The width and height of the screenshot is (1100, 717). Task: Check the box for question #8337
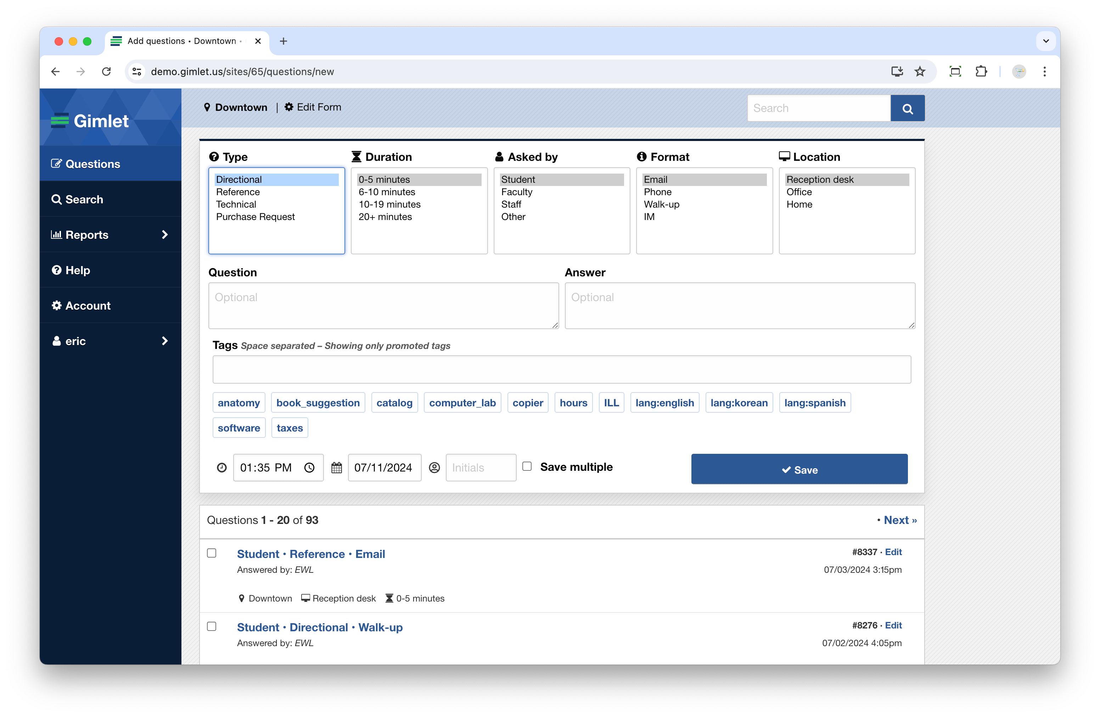[x=212, y=553]
